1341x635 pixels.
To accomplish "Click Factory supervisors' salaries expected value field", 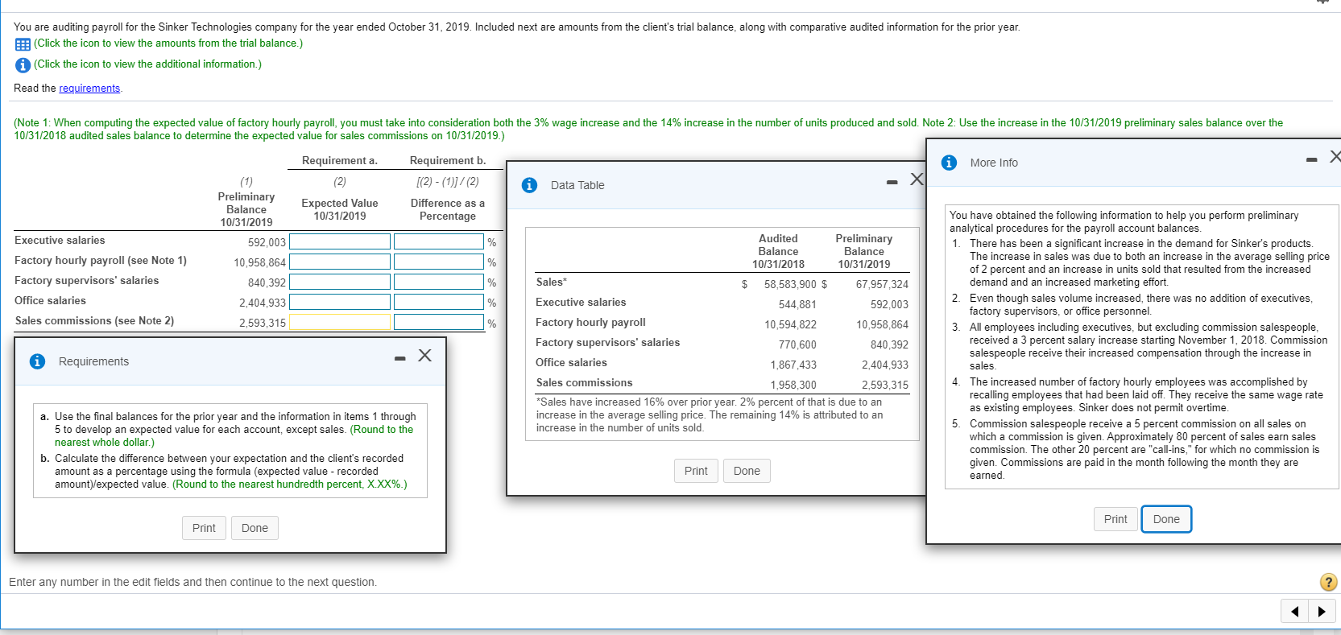I will (x=340, y=282).
